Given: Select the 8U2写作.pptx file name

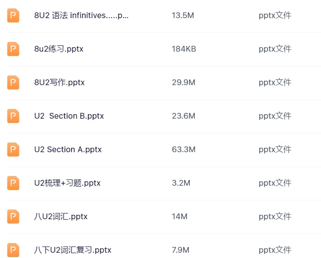Looking at the screenshot, I should [59, 82].
